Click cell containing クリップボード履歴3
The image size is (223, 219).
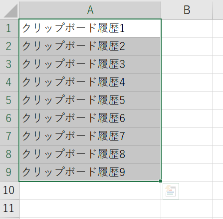tap(90, 64)
